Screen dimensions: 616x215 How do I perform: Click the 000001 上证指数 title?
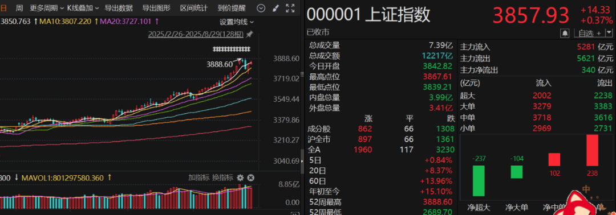(x=368, y=15)
